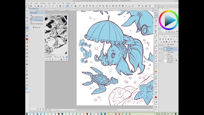Click the Undo arrow in the command bar
Image resolution: width=204 pixels, height=115 pixels.
coord(50,6)
